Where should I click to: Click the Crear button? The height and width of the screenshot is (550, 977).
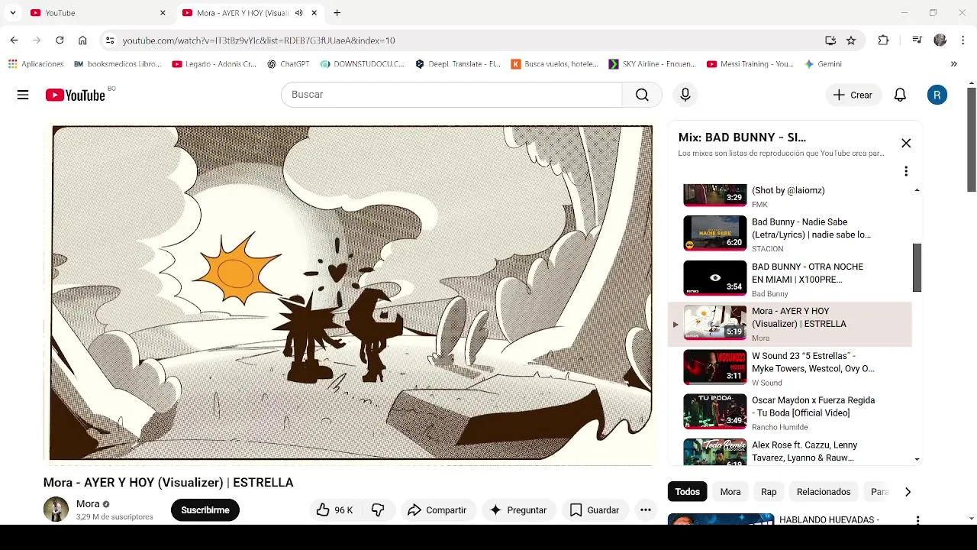(x=853, y=95)
